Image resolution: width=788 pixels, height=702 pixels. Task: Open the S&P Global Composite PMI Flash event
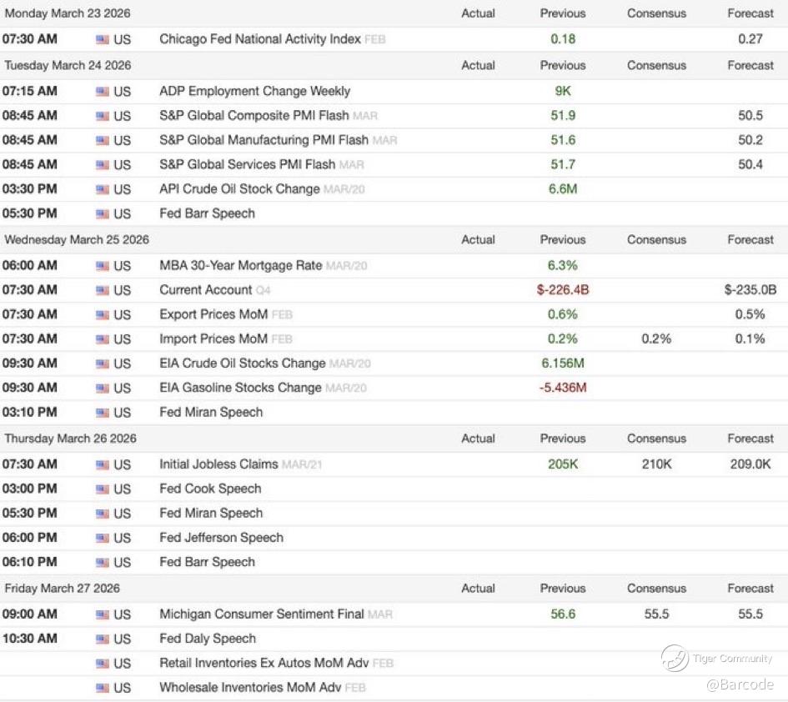254,116
